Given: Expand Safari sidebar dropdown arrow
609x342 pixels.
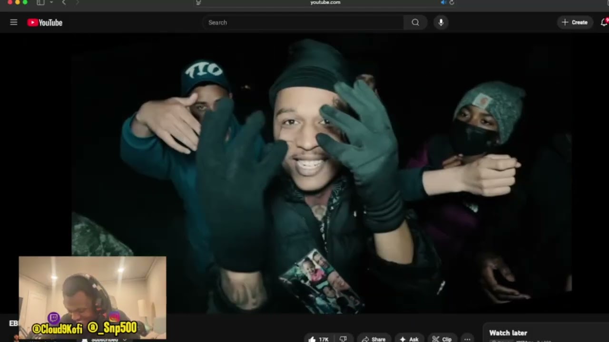Looking at the screenshot, I should 51,2.
